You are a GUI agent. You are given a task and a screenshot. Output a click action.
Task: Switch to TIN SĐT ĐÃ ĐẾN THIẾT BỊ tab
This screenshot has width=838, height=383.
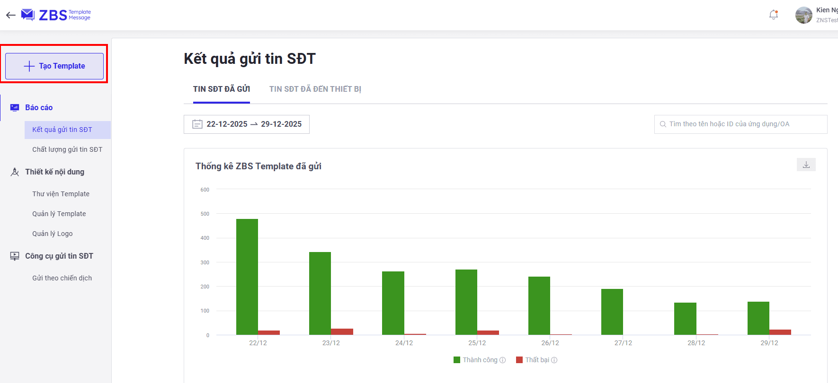point(315,89)
